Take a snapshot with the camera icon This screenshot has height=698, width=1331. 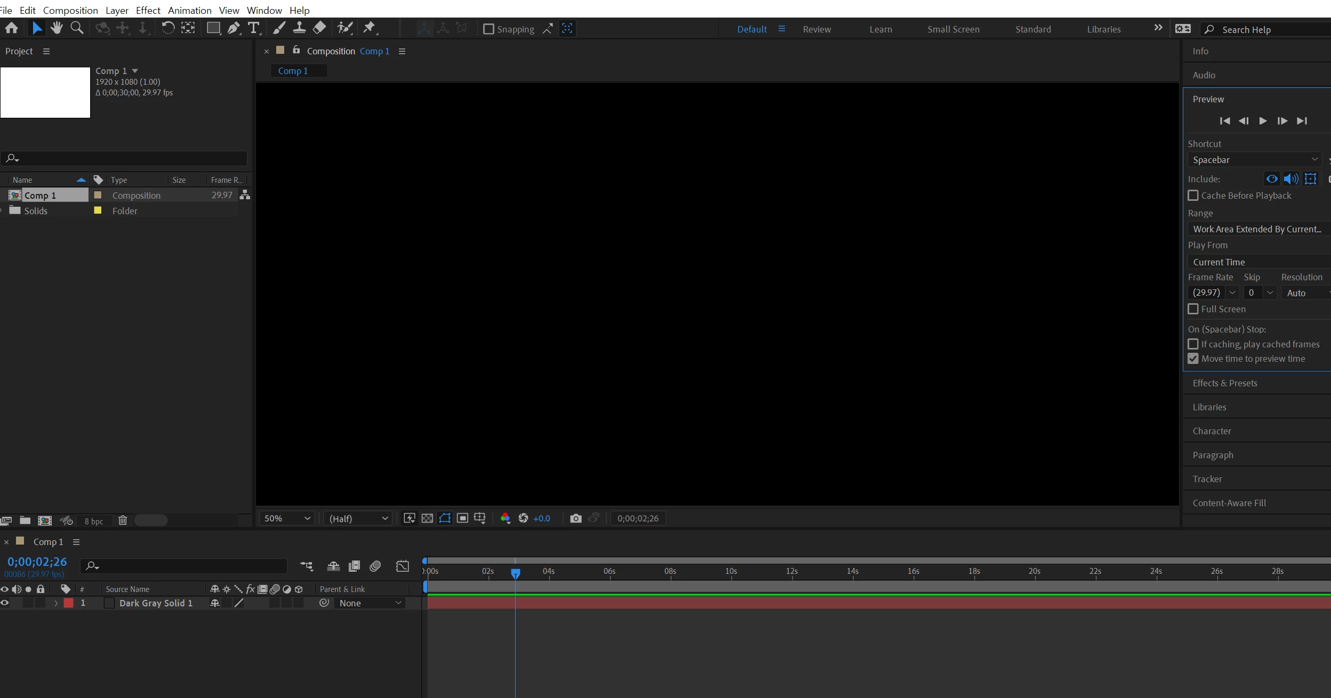pos(575,518)
